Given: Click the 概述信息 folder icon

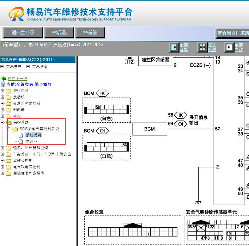Looking at the screenshot, I should point(8,91).
